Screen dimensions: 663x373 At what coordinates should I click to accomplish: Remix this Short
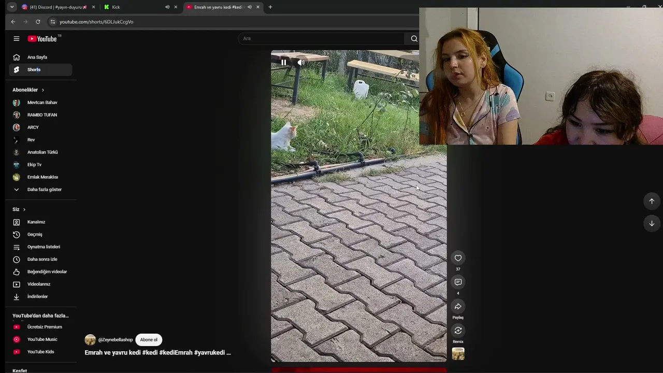[x=458, y=331]
